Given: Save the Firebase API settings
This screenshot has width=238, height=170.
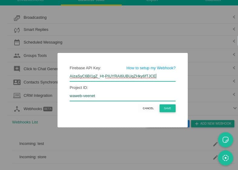Looking at the screenshot, I should coord(167,108).
